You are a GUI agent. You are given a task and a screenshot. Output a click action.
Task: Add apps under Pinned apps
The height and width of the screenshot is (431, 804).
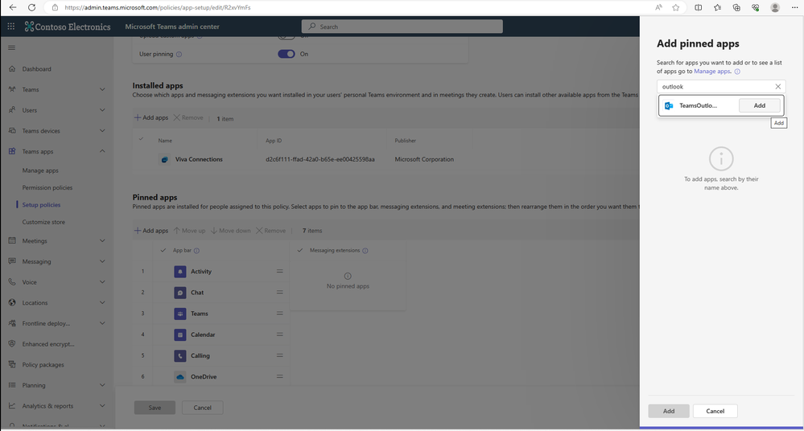pos(151,231)
